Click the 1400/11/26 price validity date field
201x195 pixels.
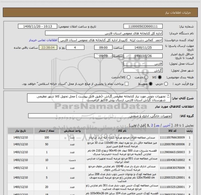[x=143, y=56]
